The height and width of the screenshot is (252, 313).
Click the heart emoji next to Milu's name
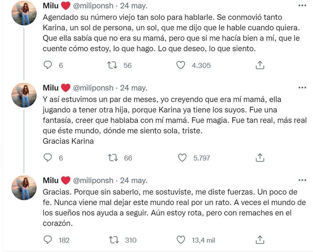click(x=66, y=5)
